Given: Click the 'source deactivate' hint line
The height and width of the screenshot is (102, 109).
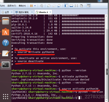Looking at the screenshot, I should (x=28, y=61).
